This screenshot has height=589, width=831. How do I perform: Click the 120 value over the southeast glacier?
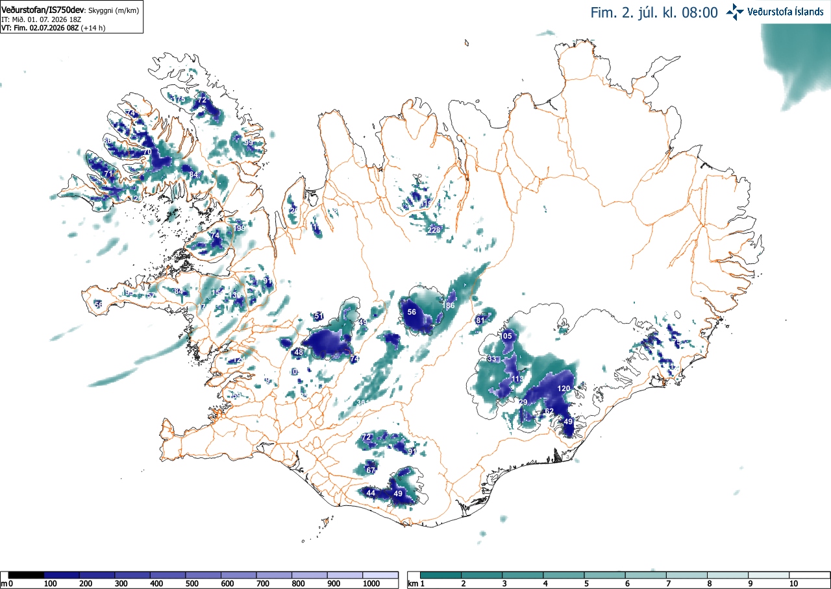pyautogui.click(x=564, y=389)
